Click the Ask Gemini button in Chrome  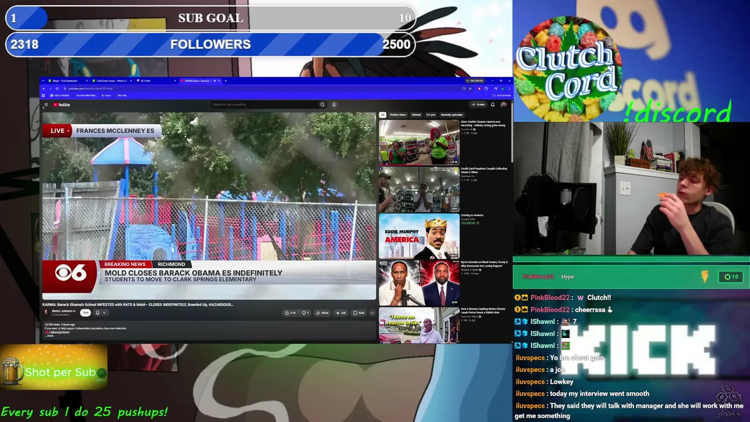pyautogui.click(x=475, y=81)
